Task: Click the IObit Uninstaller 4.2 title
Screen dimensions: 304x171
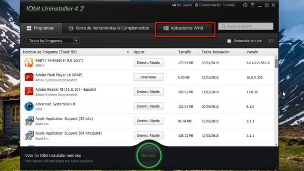Action: (x=55, y=9)
